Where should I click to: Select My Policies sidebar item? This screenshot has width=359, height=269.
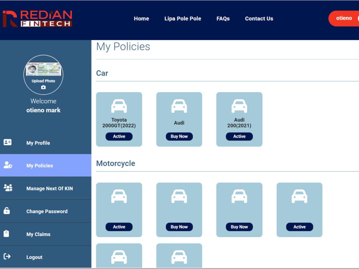[x=46, y=165]
